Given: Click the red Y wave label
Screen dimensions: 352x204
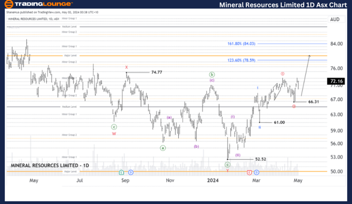Looking at the screenshot, I should coord(227,170).
